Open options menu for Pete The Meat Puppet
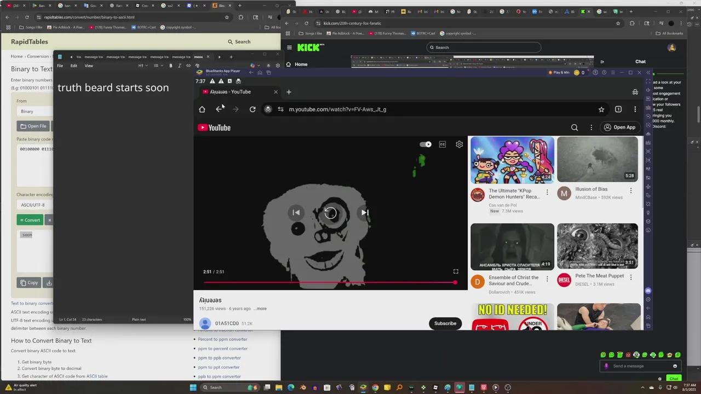 click(x=631, y=277)
